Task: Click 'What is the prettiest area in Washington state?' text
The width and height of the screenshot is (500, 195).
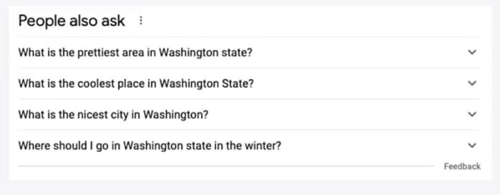Action: 135,52
